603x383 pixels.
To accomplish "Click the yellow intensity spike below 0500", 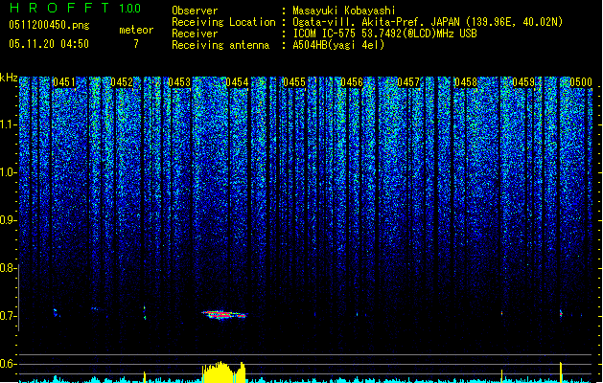I will point(561,372).
